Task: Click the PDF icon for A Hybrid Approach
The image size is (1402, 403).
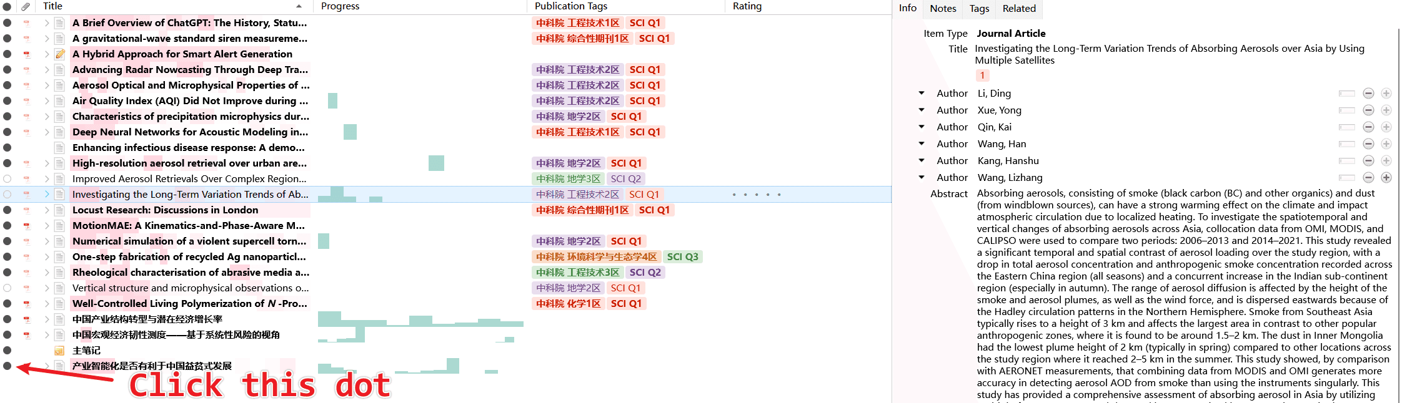Action: click(26, 54)
